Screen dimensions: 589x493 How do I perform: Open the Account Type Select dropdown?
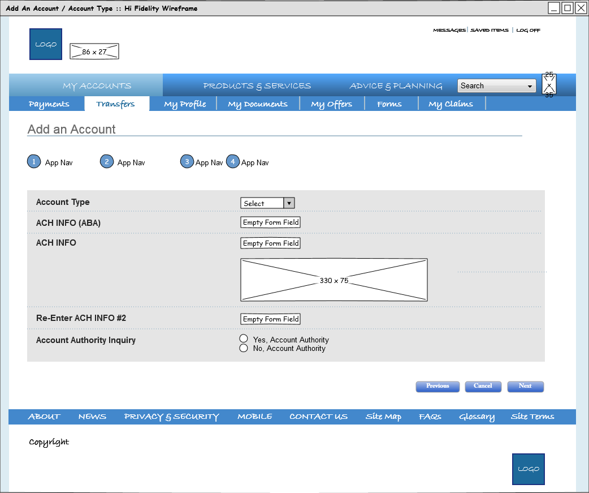tap(267, 203)
